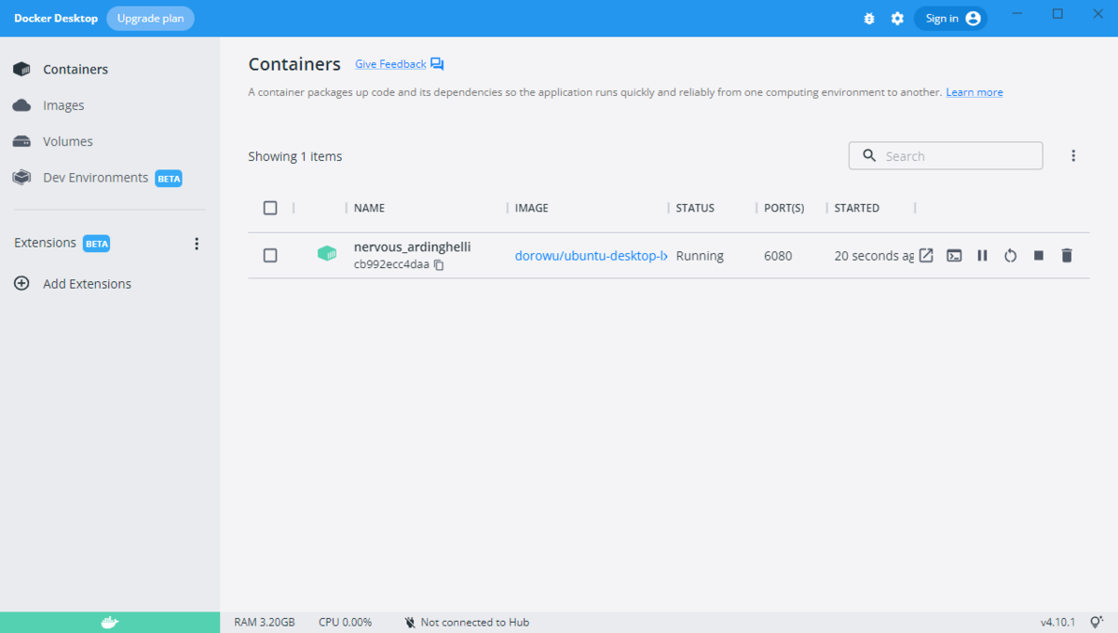
Task: Switch to the Images section
Action: pos(63,104)
